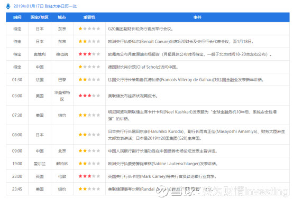Image resolution: width=293 pixels, height=199 pixels.
Task: Click star rating in the 09:00 北京 row
Action: [89, 150]
